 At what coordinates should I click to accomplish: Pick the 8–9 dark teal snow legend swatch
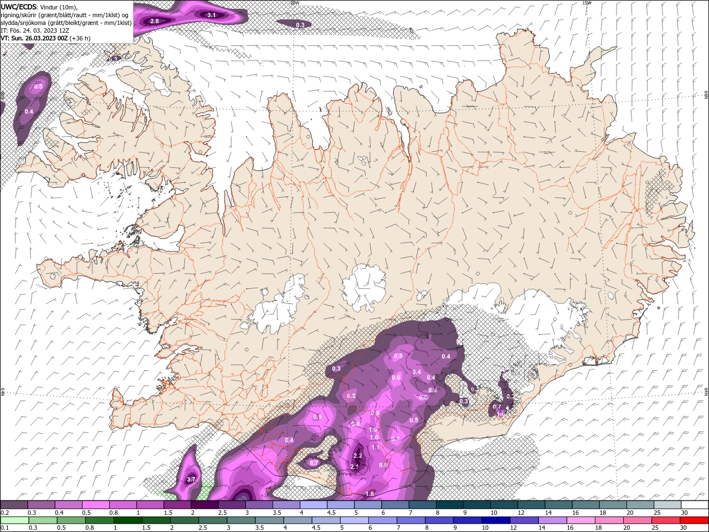coord(450,505)
